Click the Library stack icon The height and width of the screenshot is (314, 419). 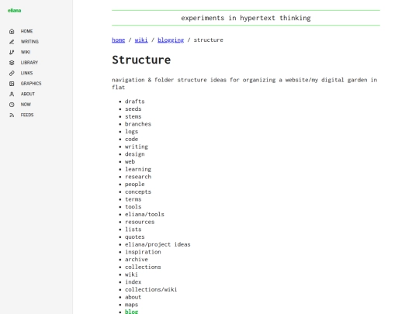tap(12, 63)
